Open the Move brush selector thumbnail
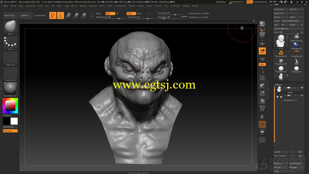The width and height of the screenshot is (309, 174). (10, 28)
